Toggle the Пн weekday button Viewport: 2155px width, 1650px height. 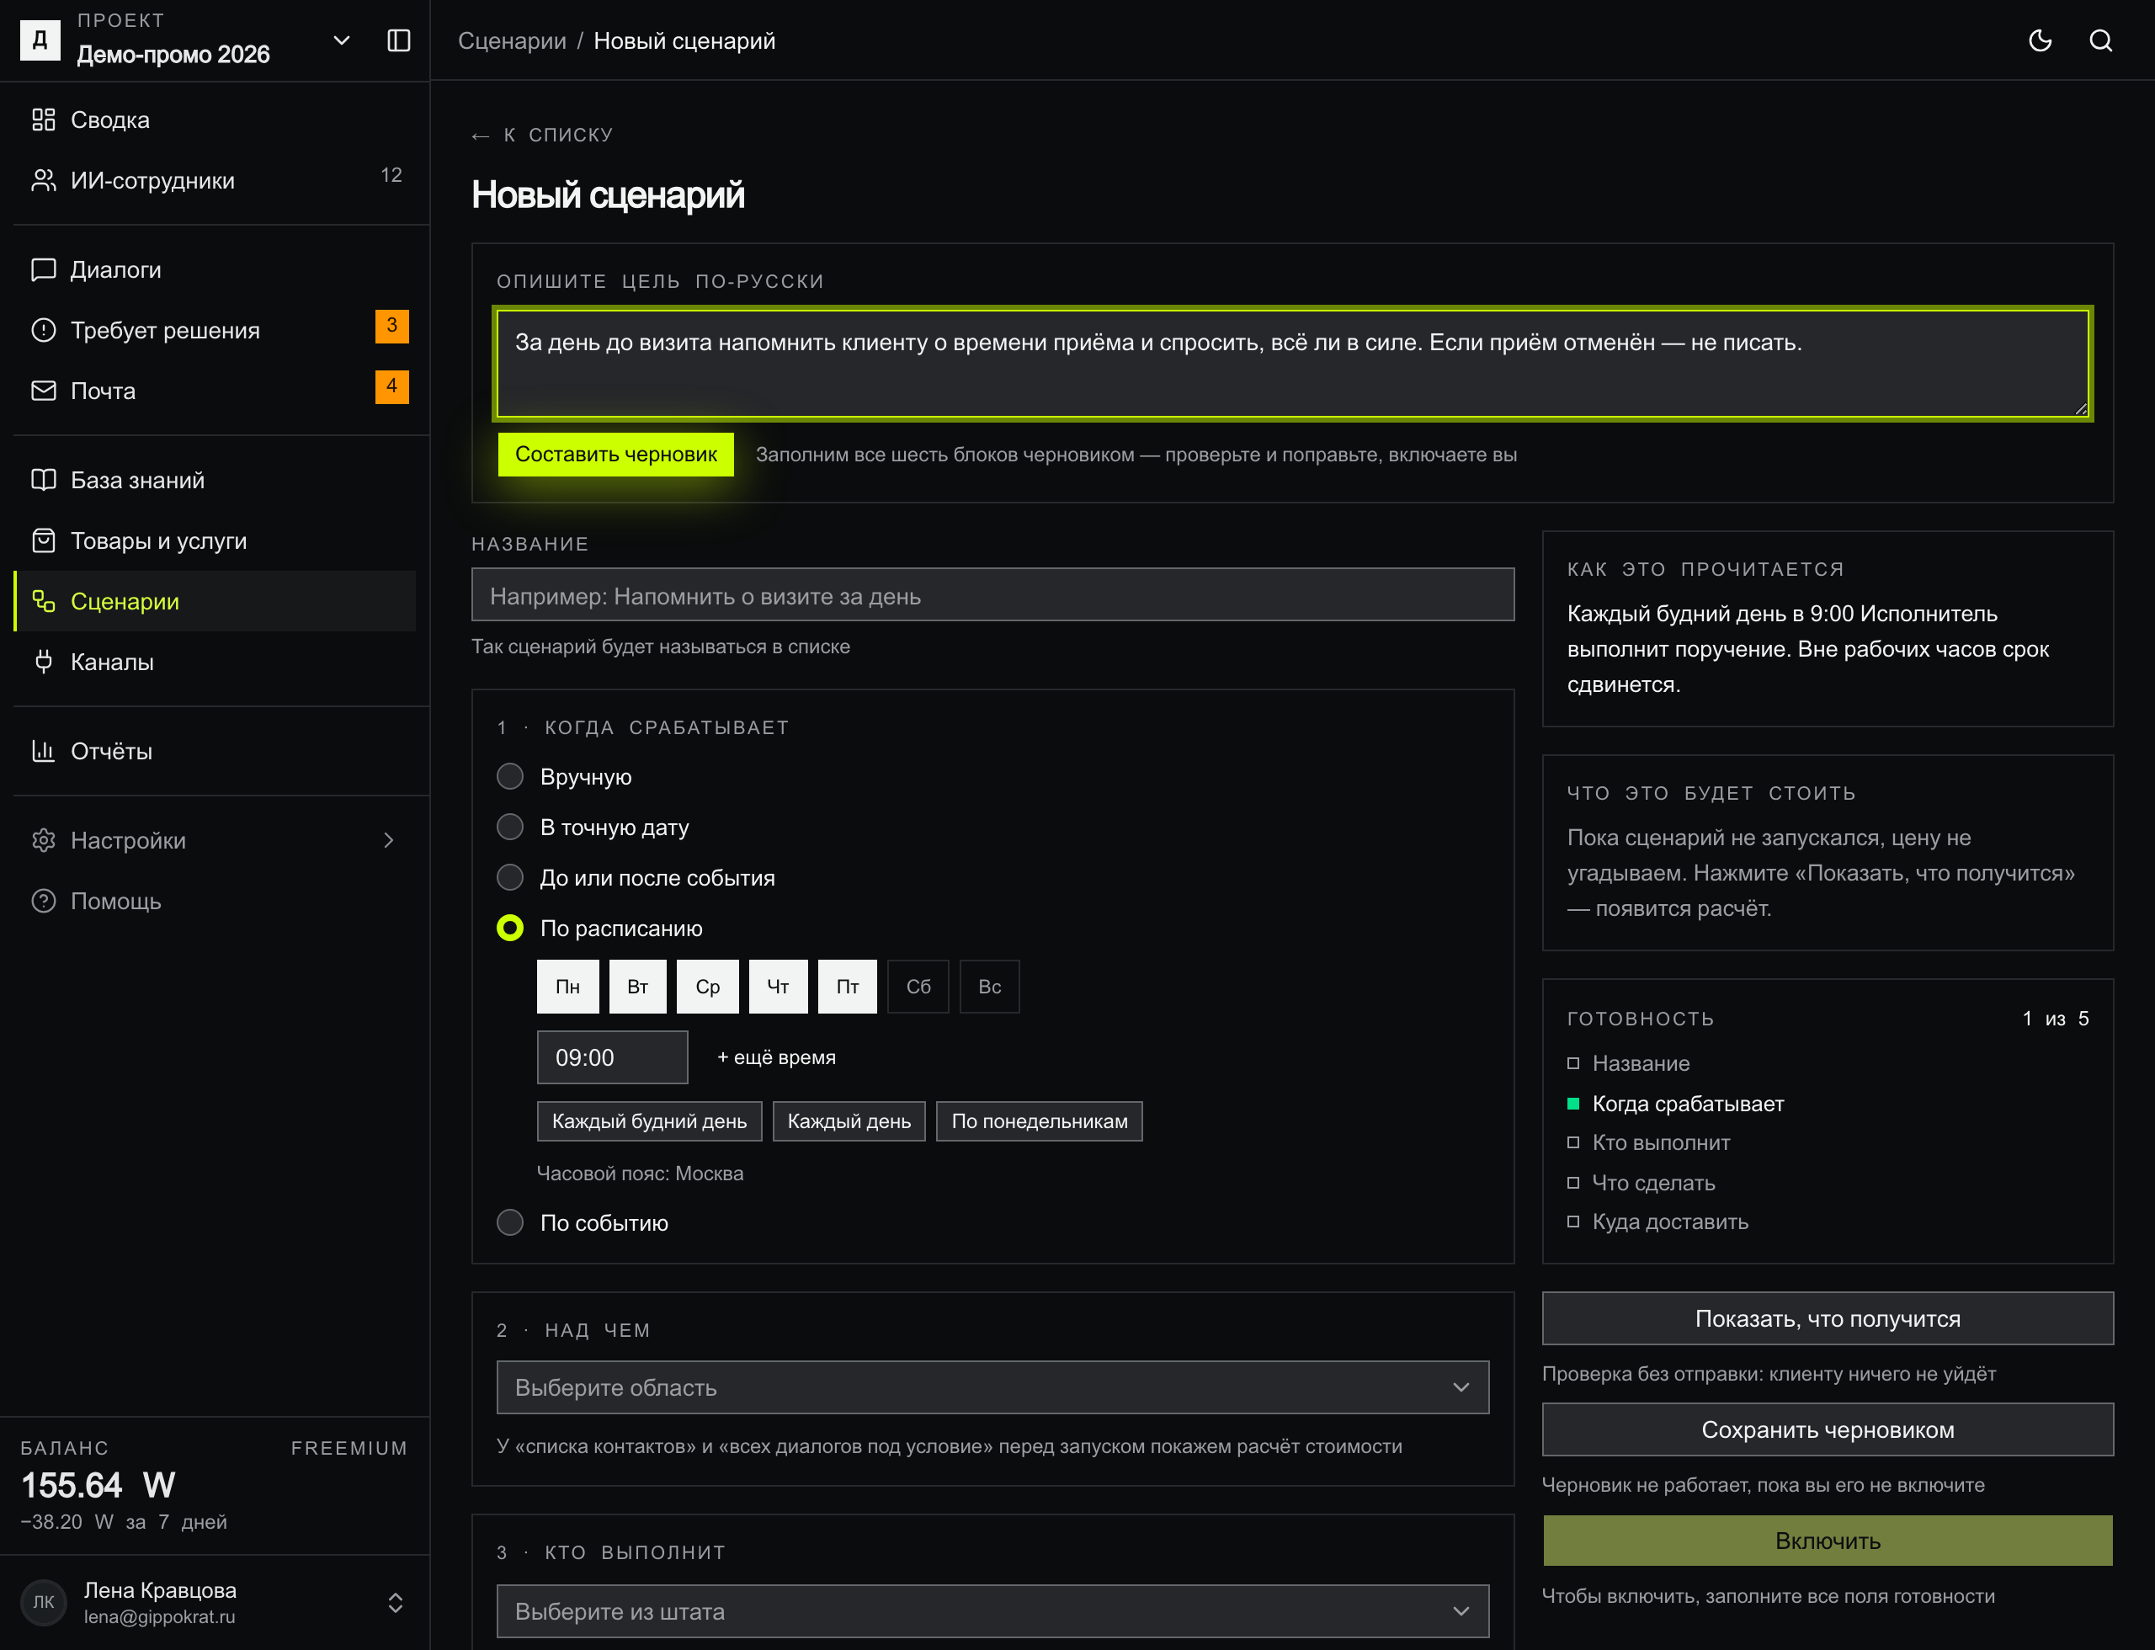coord(567,987)
